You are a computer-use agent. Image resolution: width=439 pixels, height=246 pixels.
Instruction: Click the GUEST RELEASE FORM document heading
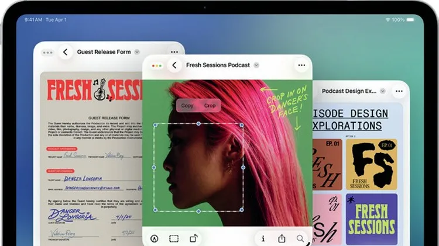click(109, 118)
